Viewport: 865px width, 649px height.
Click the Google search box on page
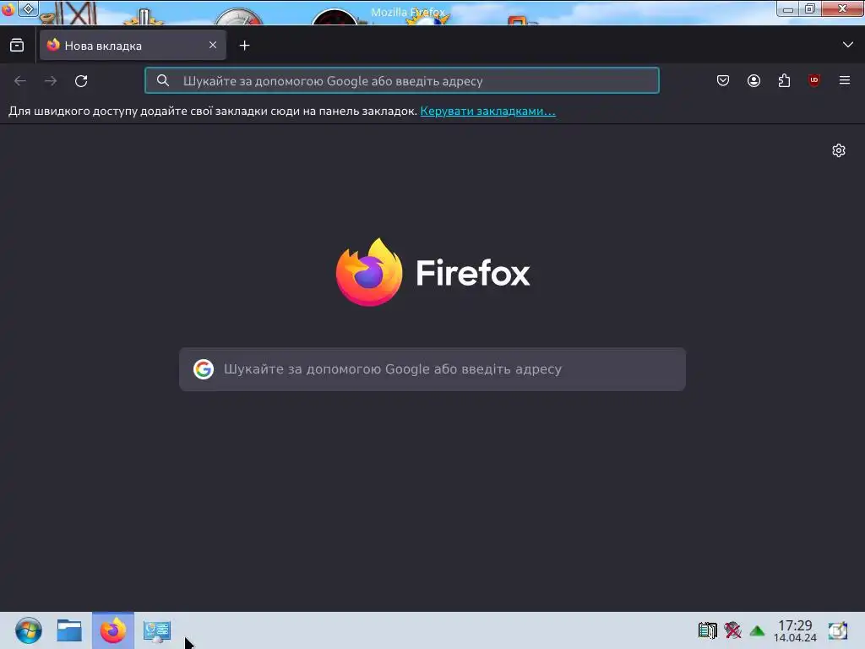pyautogui.click(x=432, y=369)
